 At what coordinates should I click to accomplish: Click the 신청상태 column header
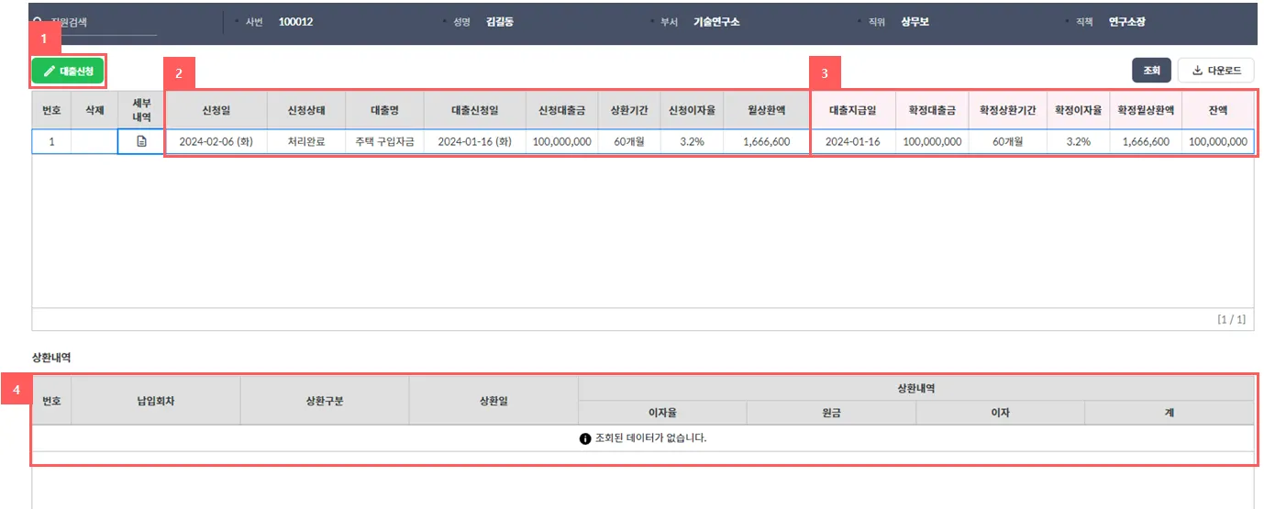307,110
